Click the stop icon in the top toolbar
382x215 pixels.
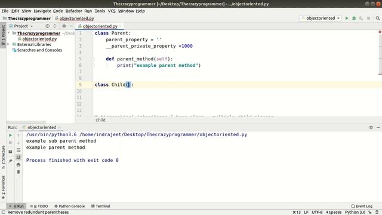click(369, 19)
